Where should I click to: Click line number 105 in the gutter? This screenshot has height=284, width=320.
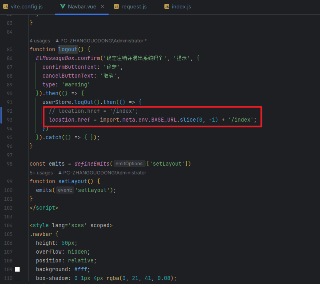pos(8,234)
